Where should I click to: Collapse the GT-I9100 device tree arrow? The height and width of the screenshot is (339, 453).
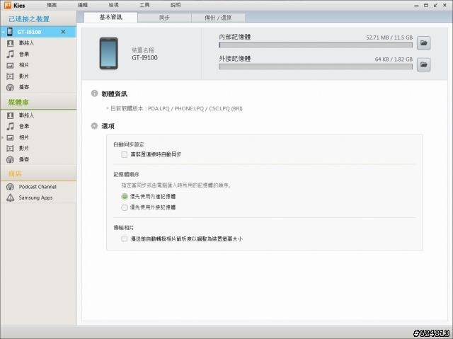click(x=3, y=32)
